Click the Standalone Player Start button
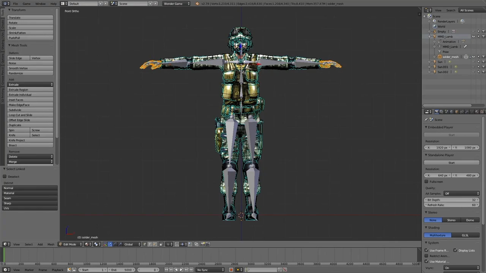Image resolution: width=486 pixels, height=273 pixels. [x=451, y=163]
